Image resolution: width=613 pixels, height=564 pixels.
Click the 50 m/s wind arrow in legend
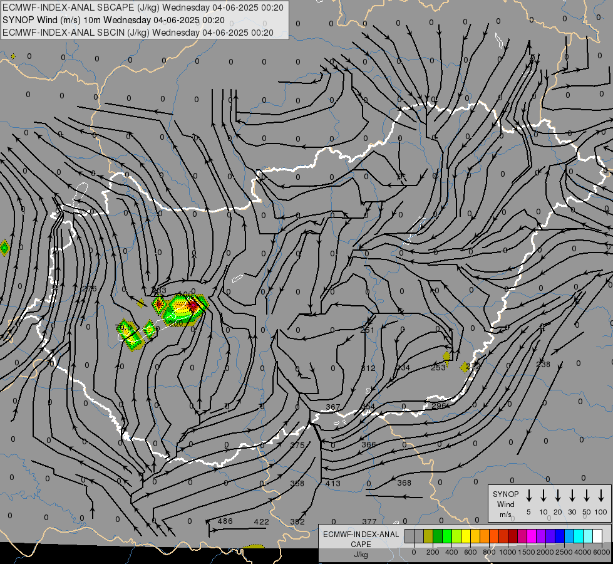pos(587,496)
